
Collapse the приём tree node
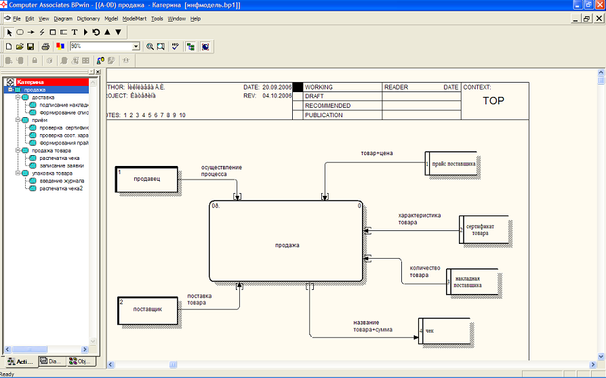(x=18, y=120)
